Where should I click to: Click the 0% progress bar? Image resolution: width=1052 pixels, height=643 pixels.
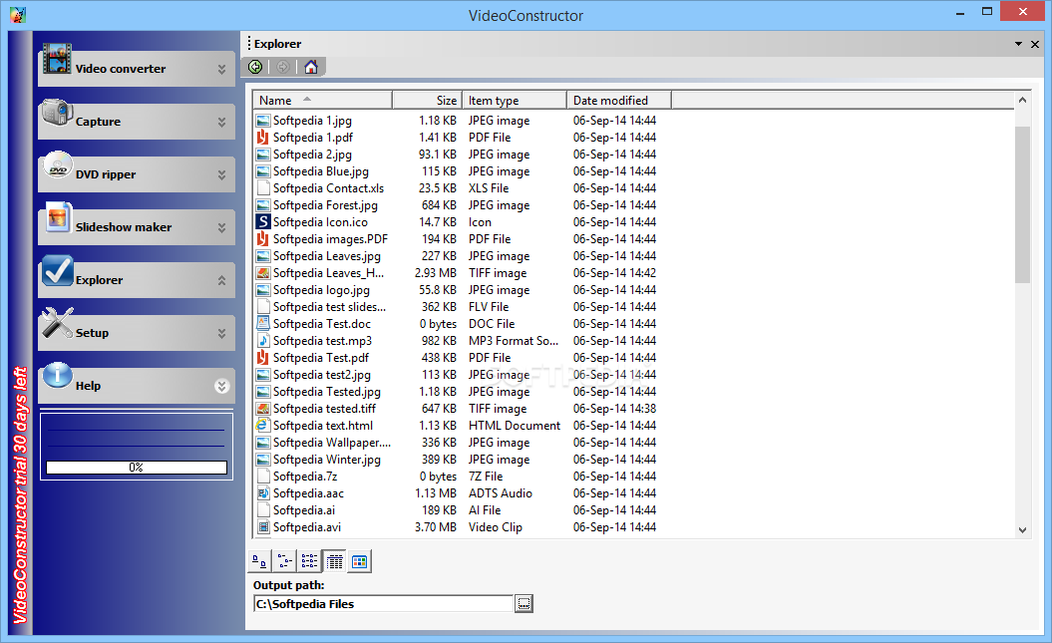[137, 468]
